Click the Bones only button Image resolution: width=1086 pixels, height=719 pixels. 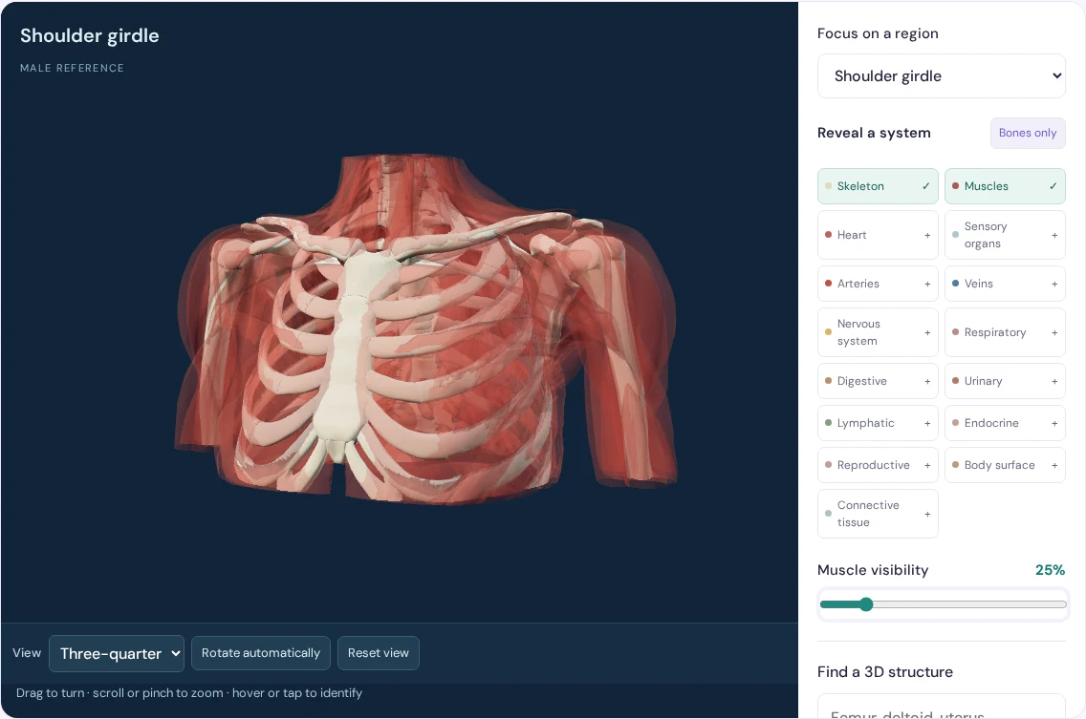pyautogui.click(x=1028, y=133)
